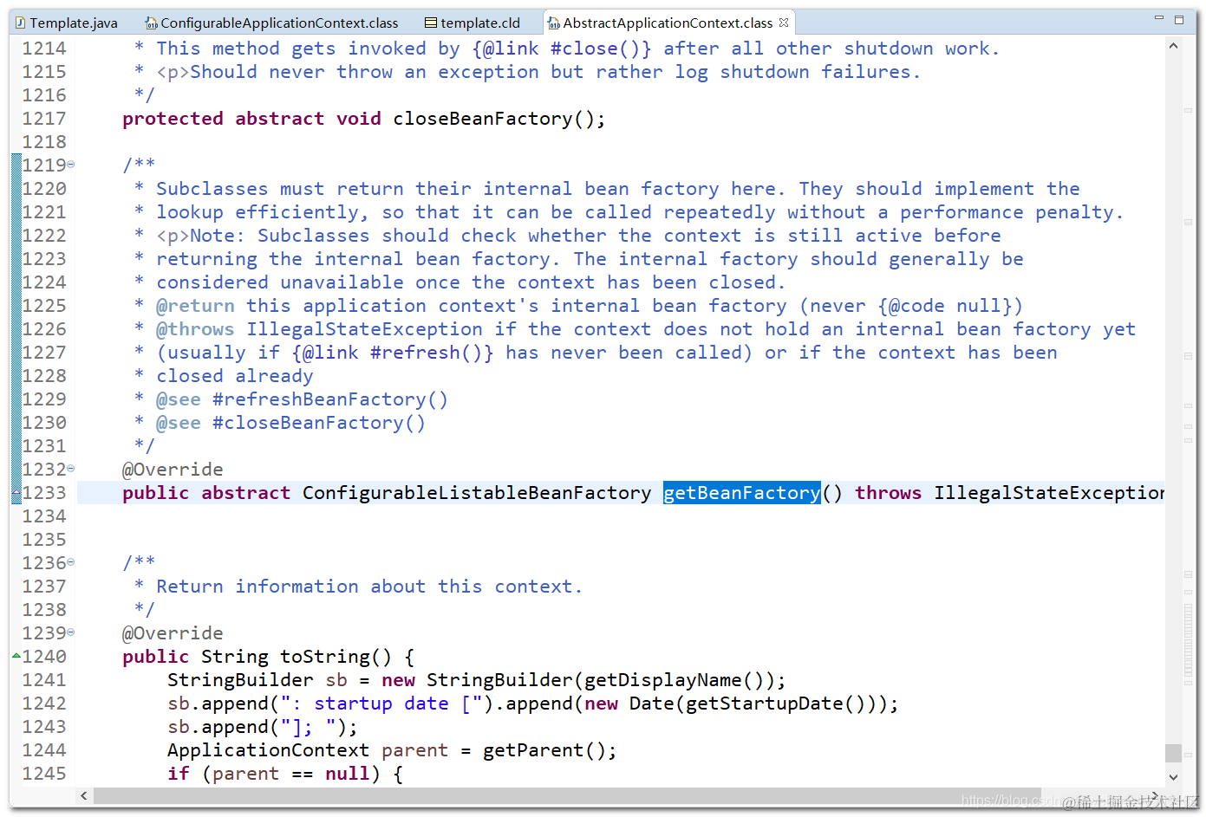Click the Java file icon on Template.java tab
The image size is (1206, 817).
pos(20,23)
